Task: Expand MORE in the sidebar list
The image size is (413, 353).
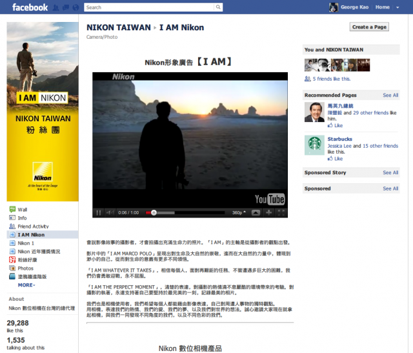Action: pos(26,285)
